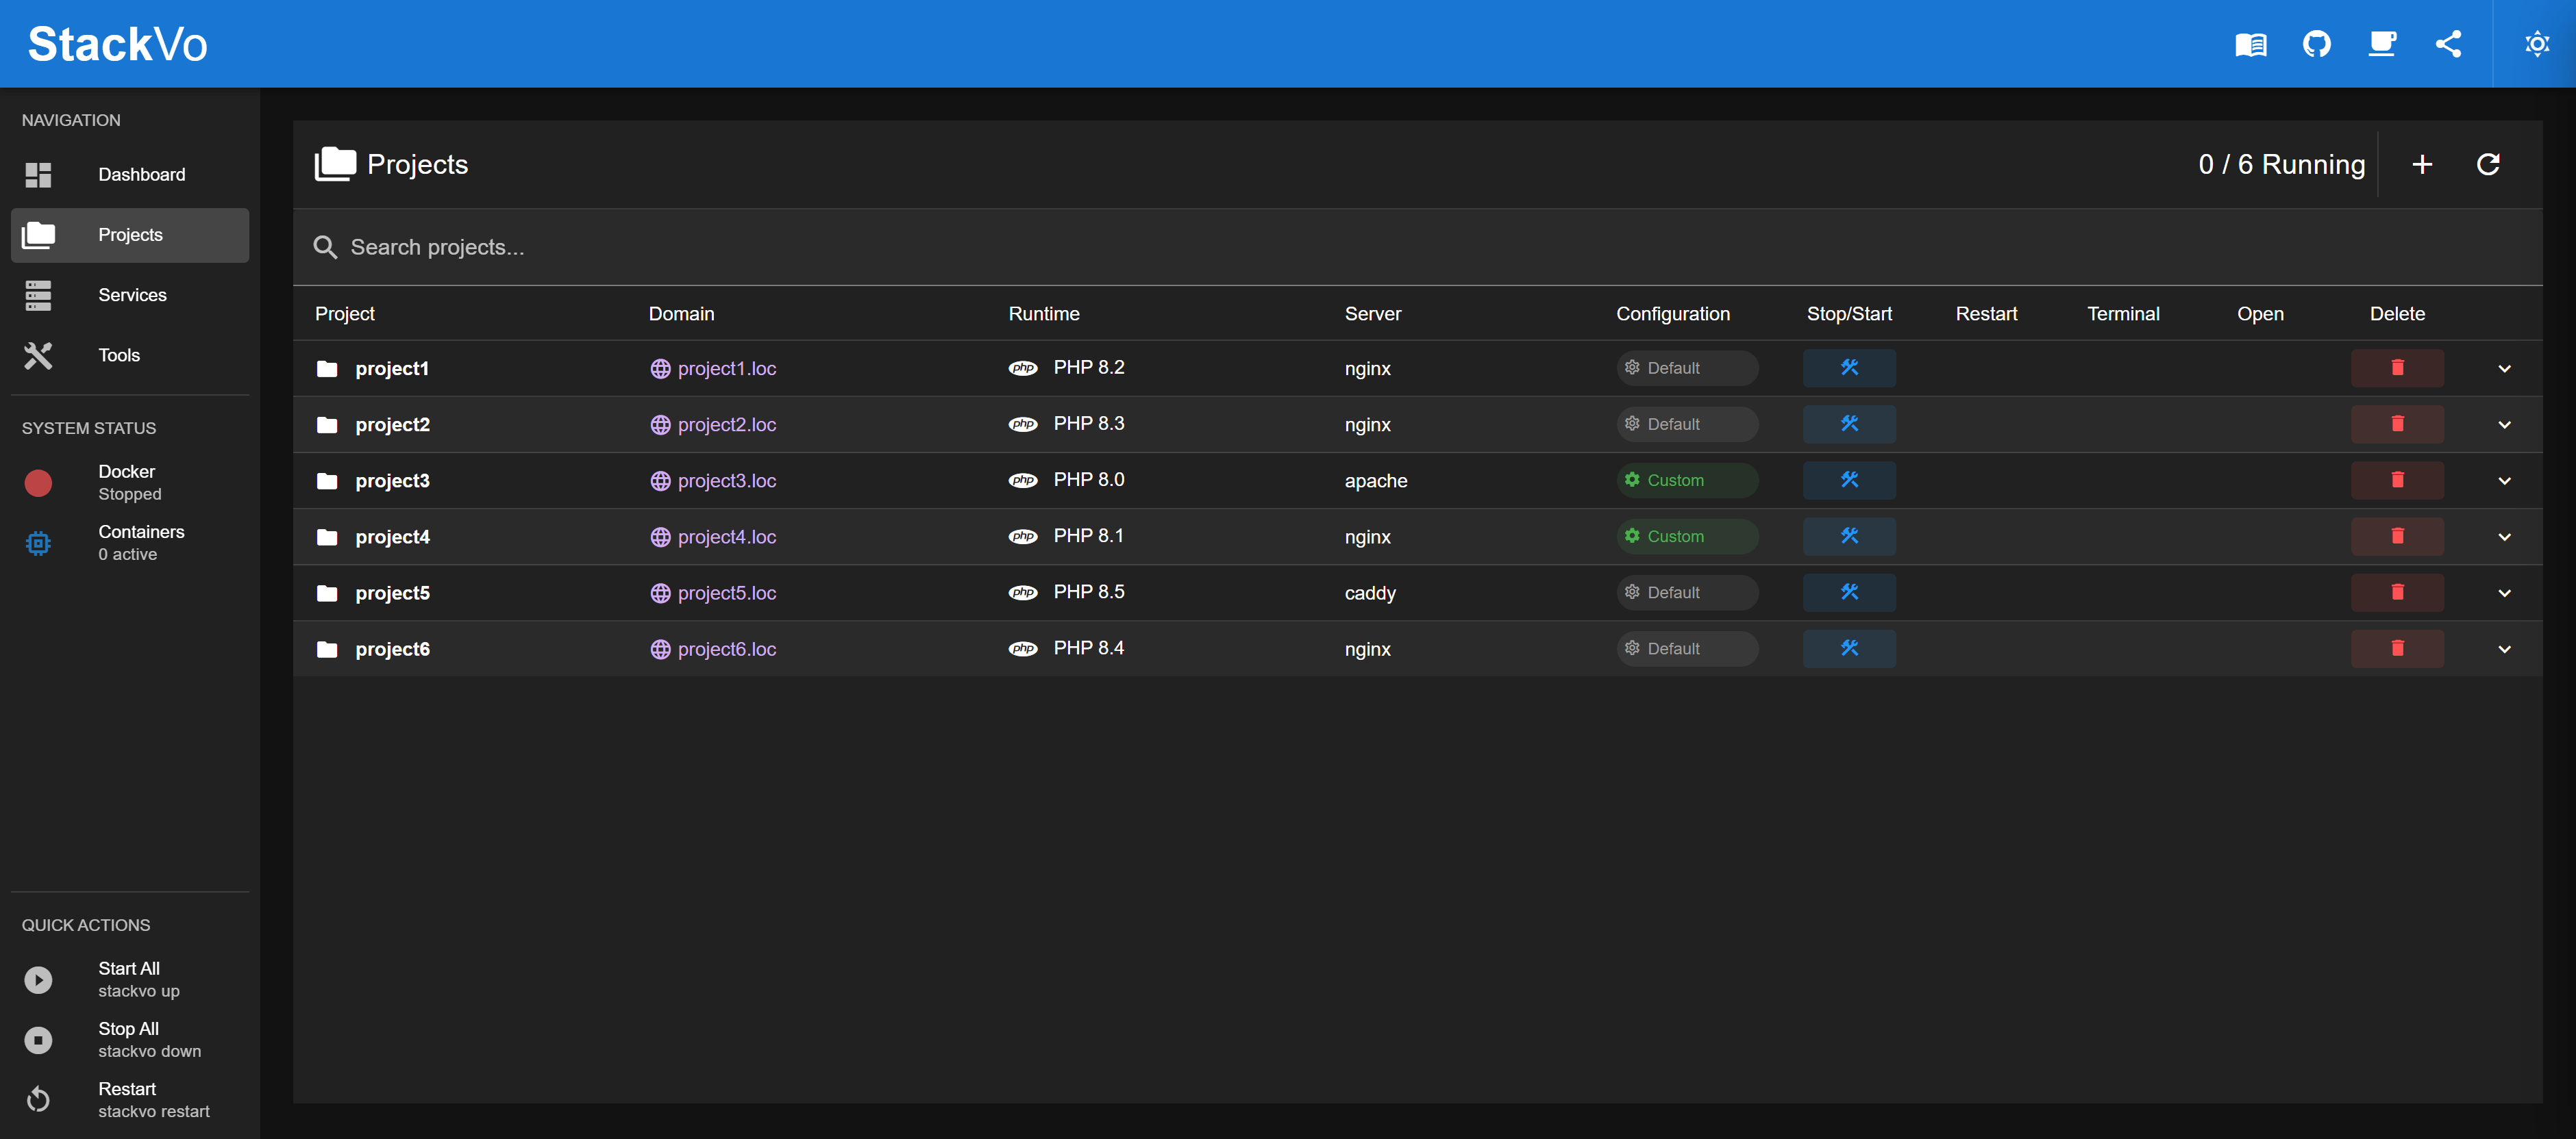The height and width of the screenshot is (1139, 2576).
Task: Switch to the Services section
Action: point(132,295)
